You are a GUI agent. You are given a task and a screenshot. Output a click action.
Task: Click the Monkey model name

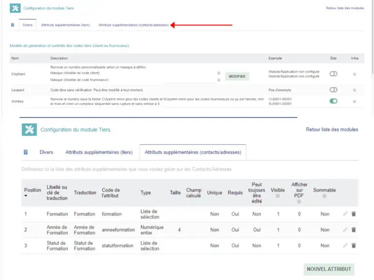click(x=18, y=101)
